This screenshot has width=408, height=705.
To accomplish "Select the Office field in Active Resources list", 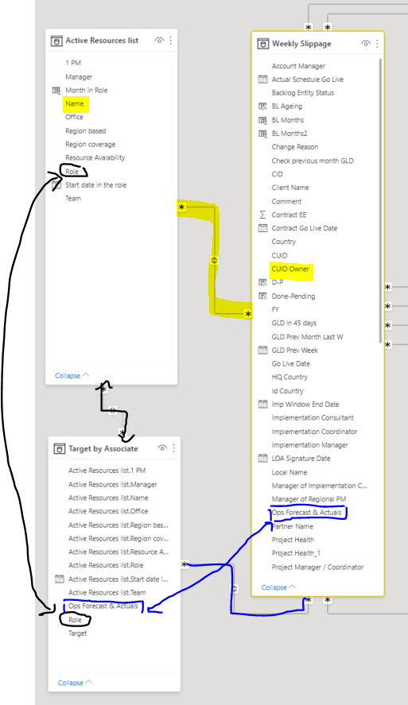I will click(74, 117).
